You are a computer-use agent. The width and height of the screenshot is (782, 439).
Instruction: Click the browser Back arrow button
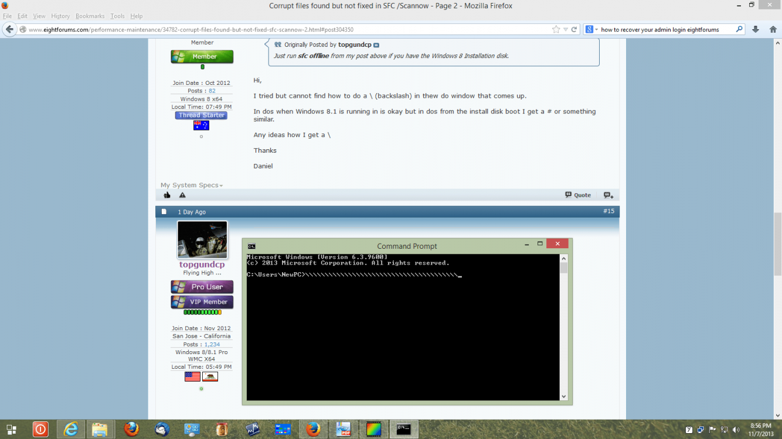pos(9,29)
